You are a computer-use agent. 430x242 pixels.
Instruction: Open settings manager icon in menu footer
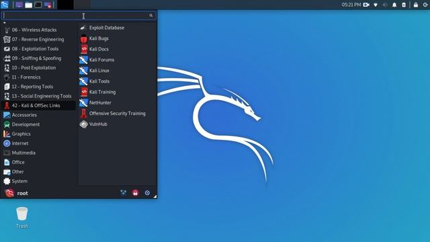tap(124, 193)
